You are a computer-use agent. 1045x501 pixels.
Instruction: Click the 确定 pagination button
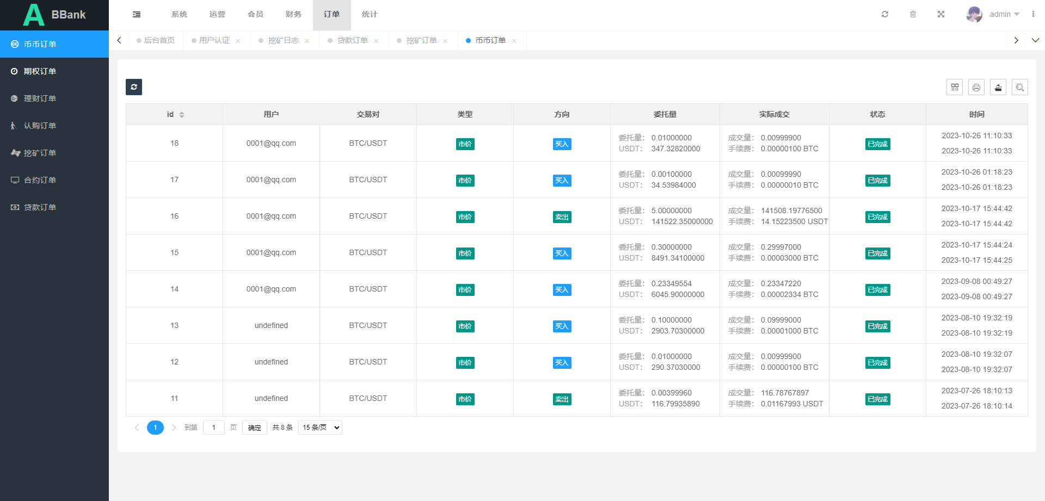(254, 428)
